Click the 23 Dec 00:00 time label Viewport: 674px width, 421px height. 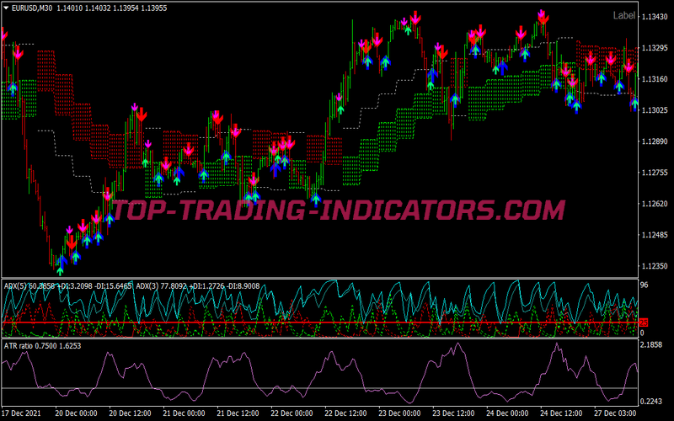coord(399,413)
